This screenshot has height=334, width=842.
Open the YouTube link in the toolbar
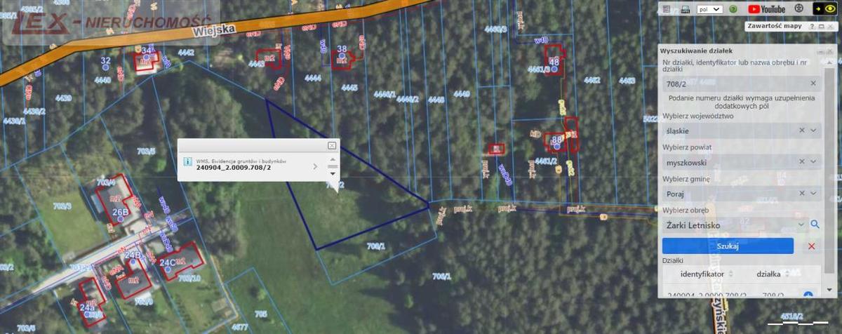(x=766, y=9)
